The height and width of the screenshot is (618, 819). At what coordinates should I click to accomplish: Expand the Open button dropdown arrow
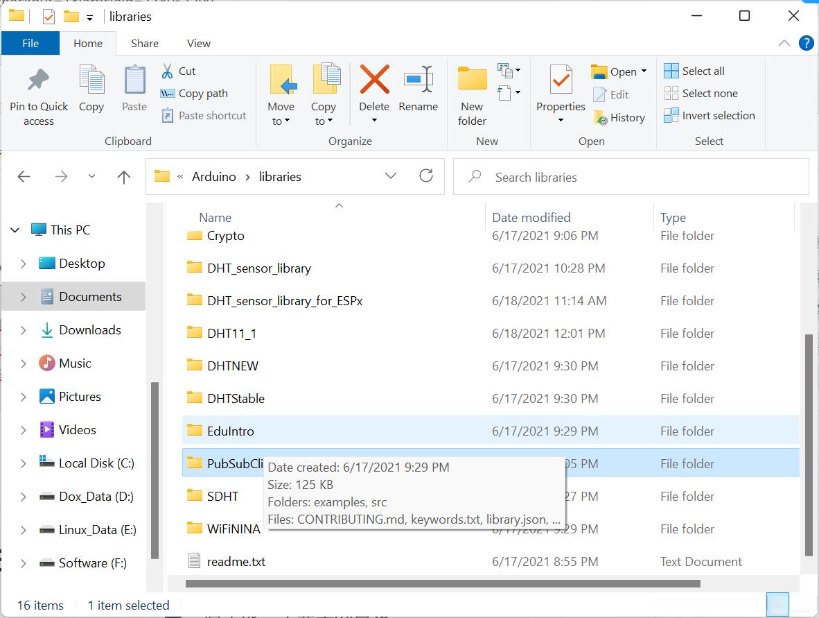644,71
